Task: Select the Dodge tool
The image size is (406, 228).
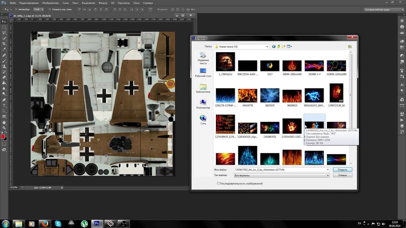Action: pos(4,94)
